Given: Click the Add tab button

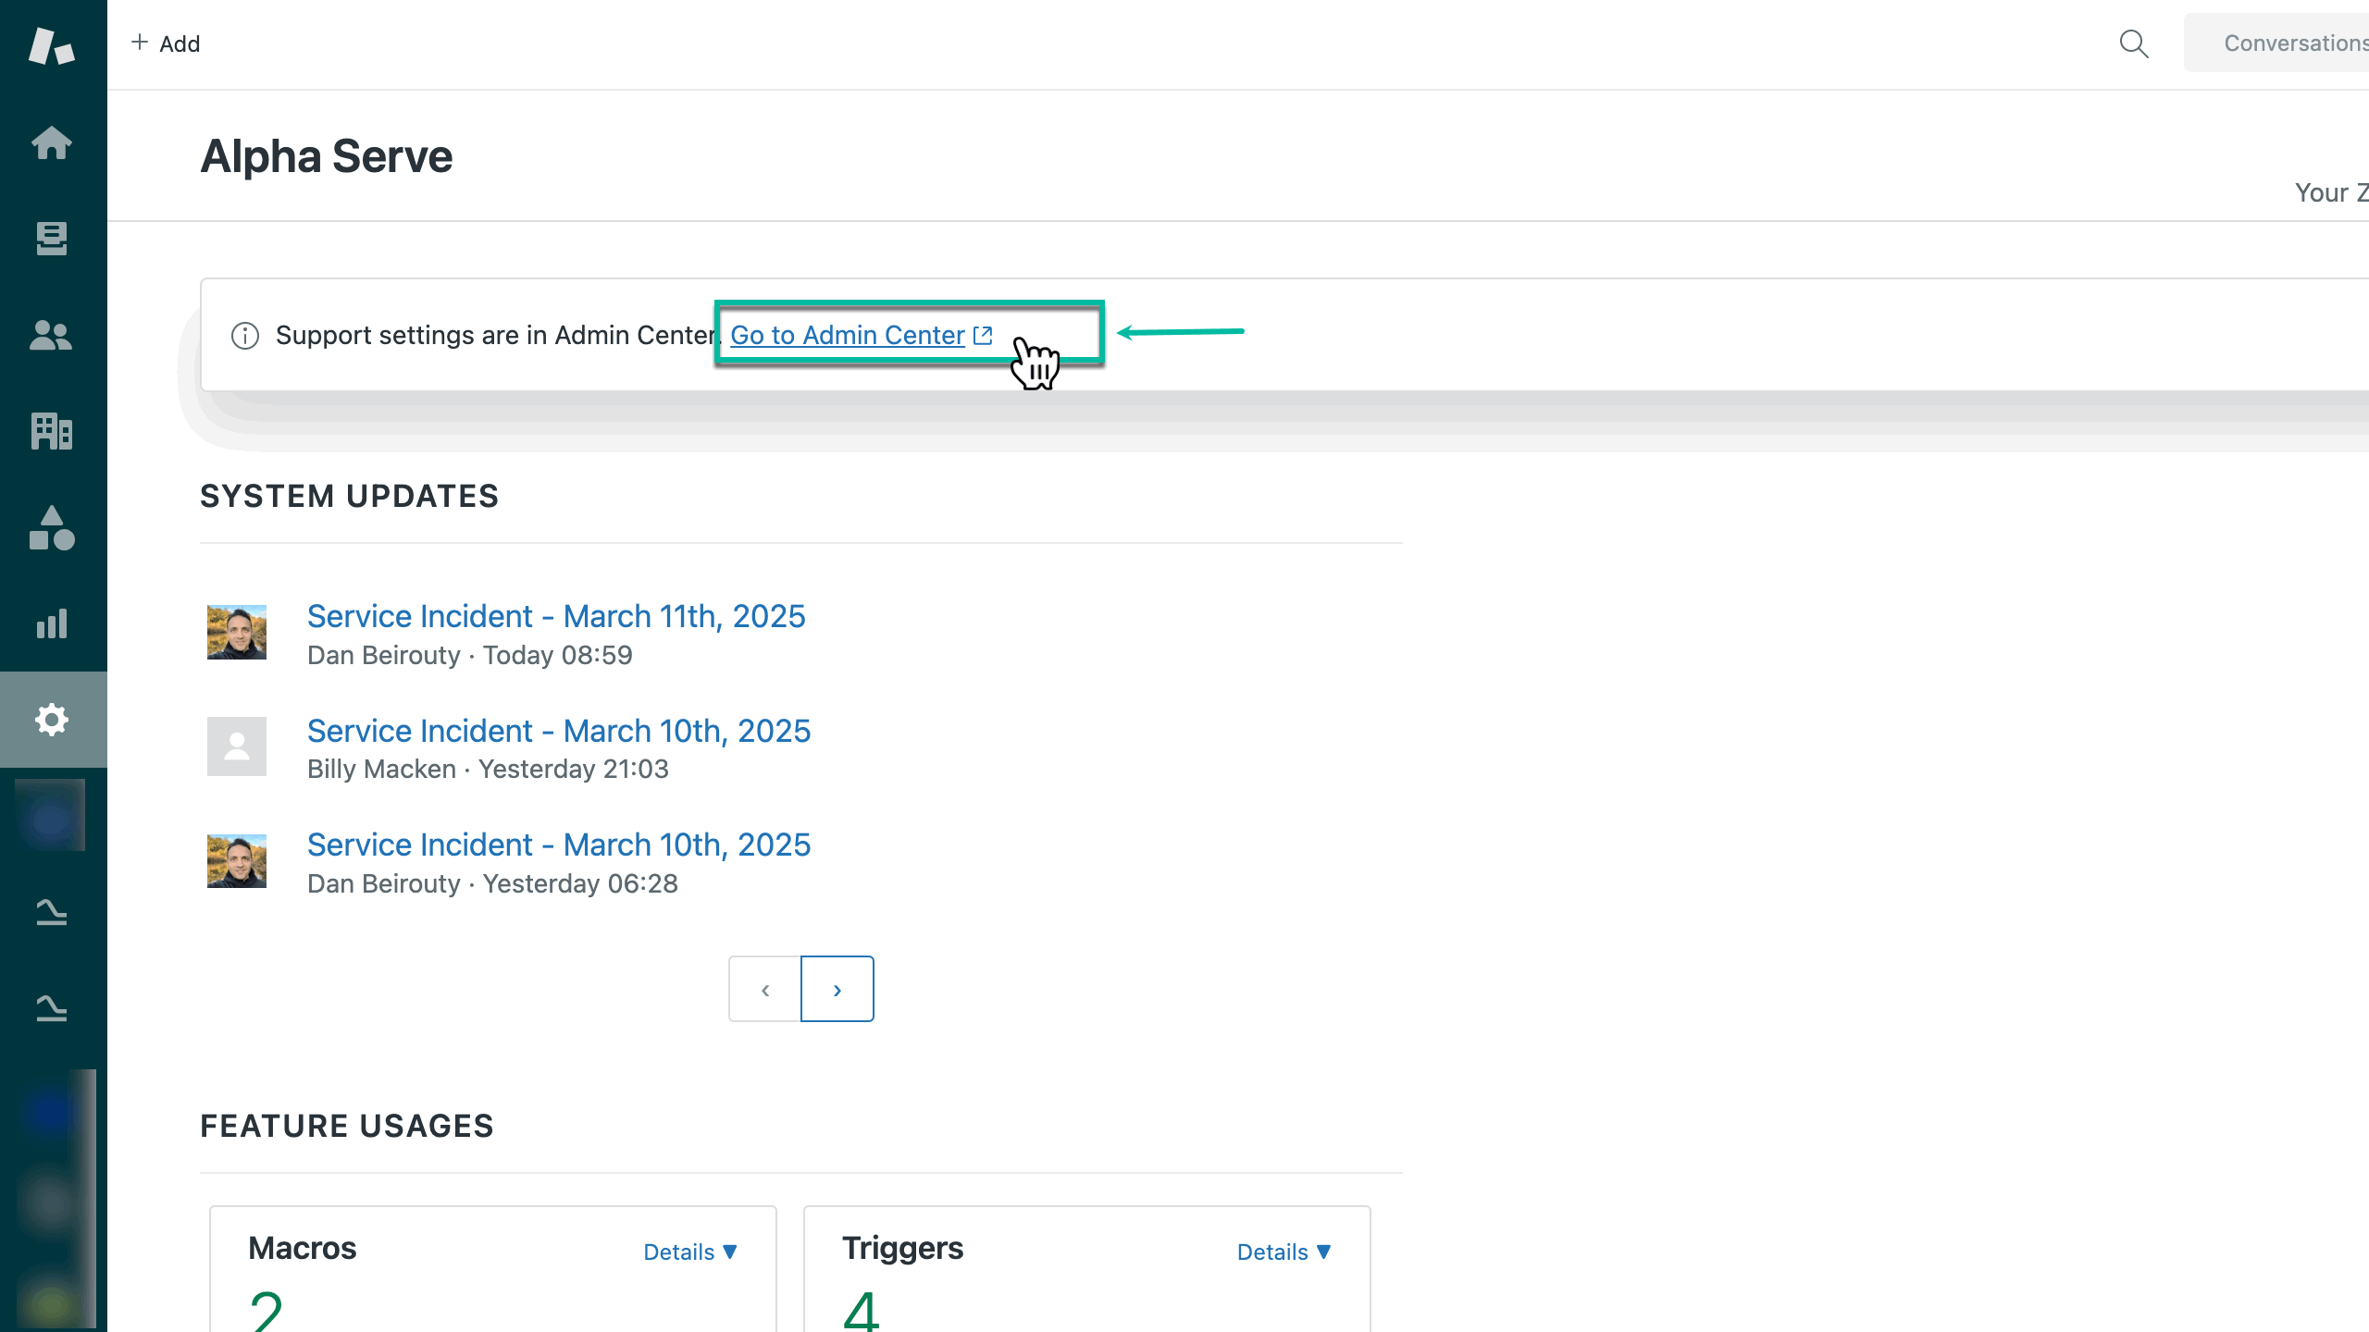Looking at the screenshot, I should pyautogui.click(x=167, y=43).
